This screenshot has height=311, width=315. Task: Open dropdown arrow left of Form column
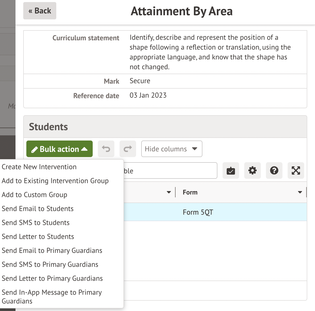169,192
